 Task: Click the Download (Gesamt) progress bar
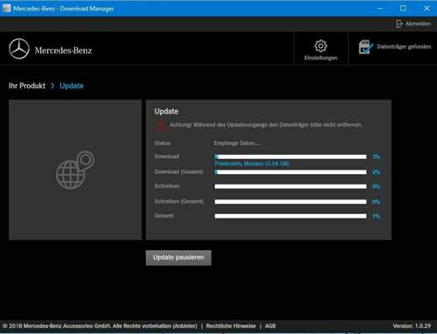pos(290,172)
